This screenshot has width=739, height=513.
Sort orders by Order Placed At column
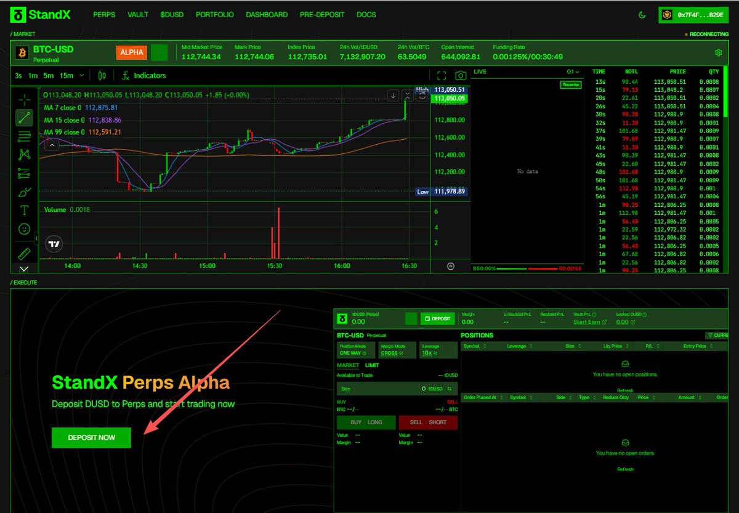click(x=483, y=397)
